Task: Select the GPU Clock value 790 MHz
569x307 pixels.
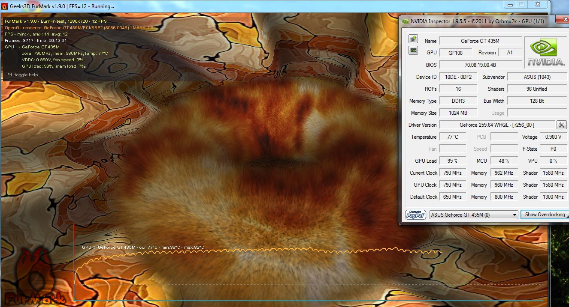Action: [x=453, y=185]
